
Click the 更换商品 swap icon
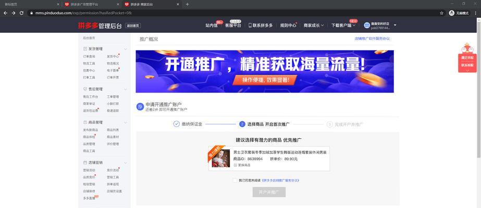click(235, 165)
